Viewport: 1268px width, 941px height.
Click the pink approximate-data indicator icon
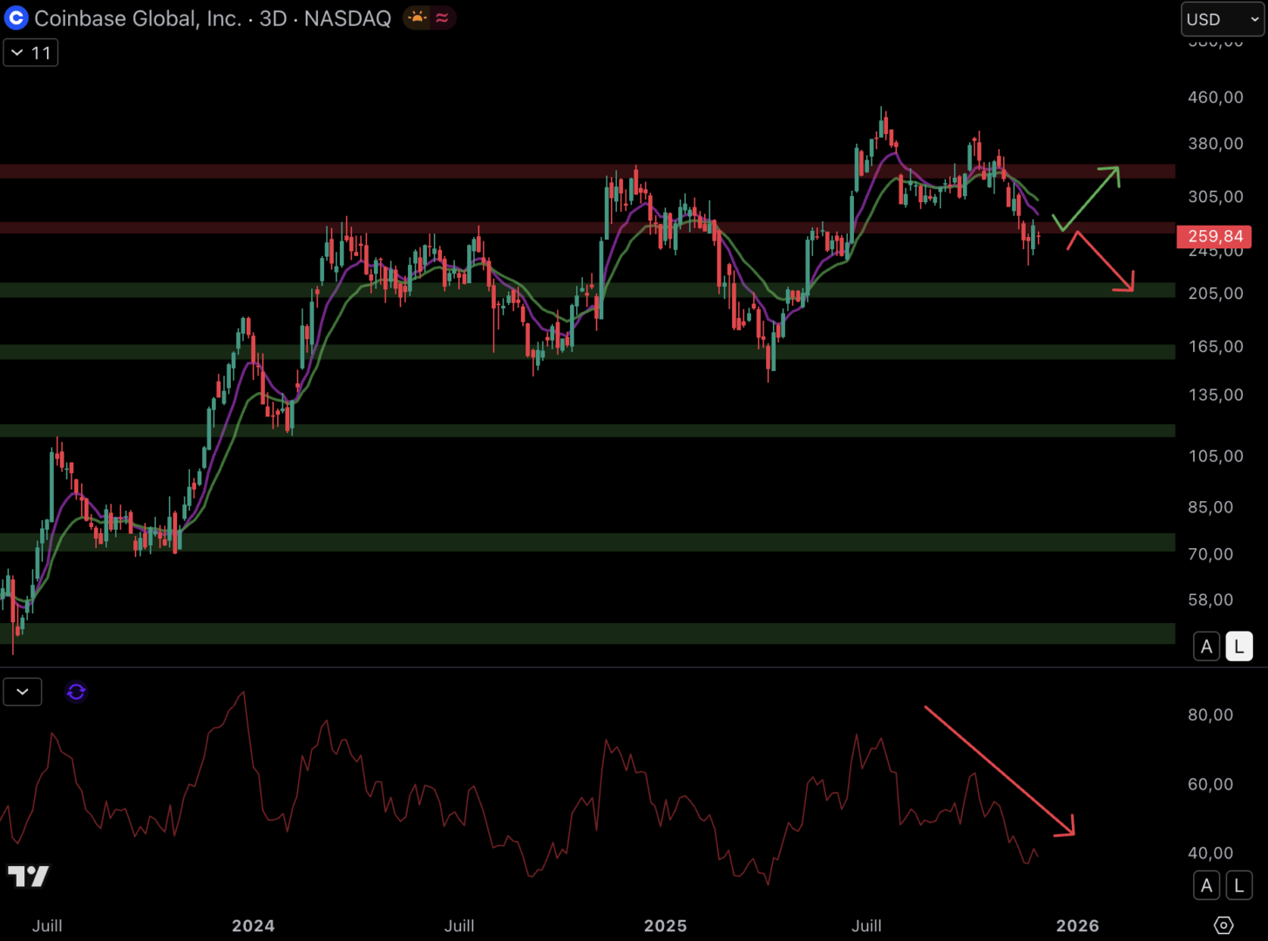click(x=442, y=18)
